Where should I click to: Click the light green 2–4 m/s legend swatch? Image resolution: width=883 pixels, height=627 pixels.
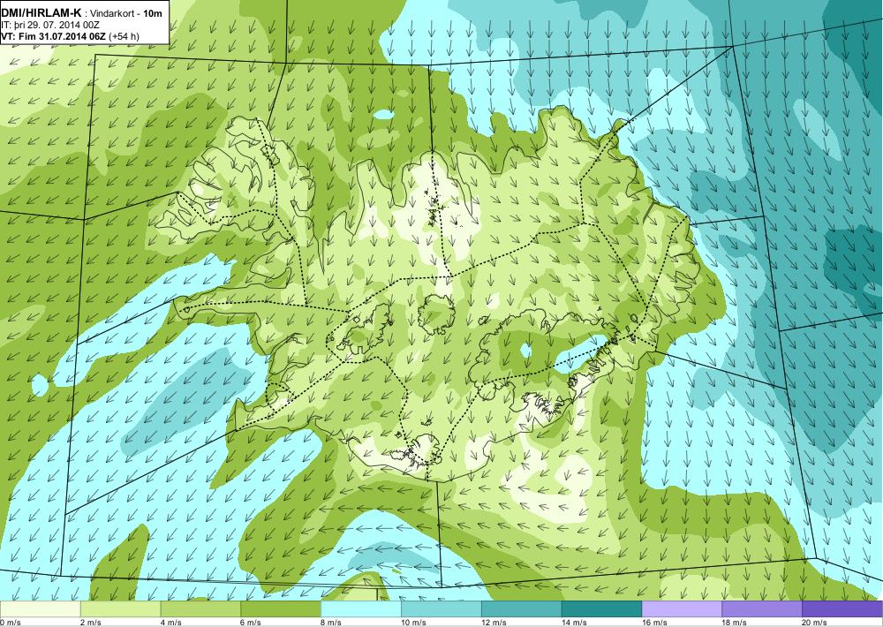(x=120, y=609)
